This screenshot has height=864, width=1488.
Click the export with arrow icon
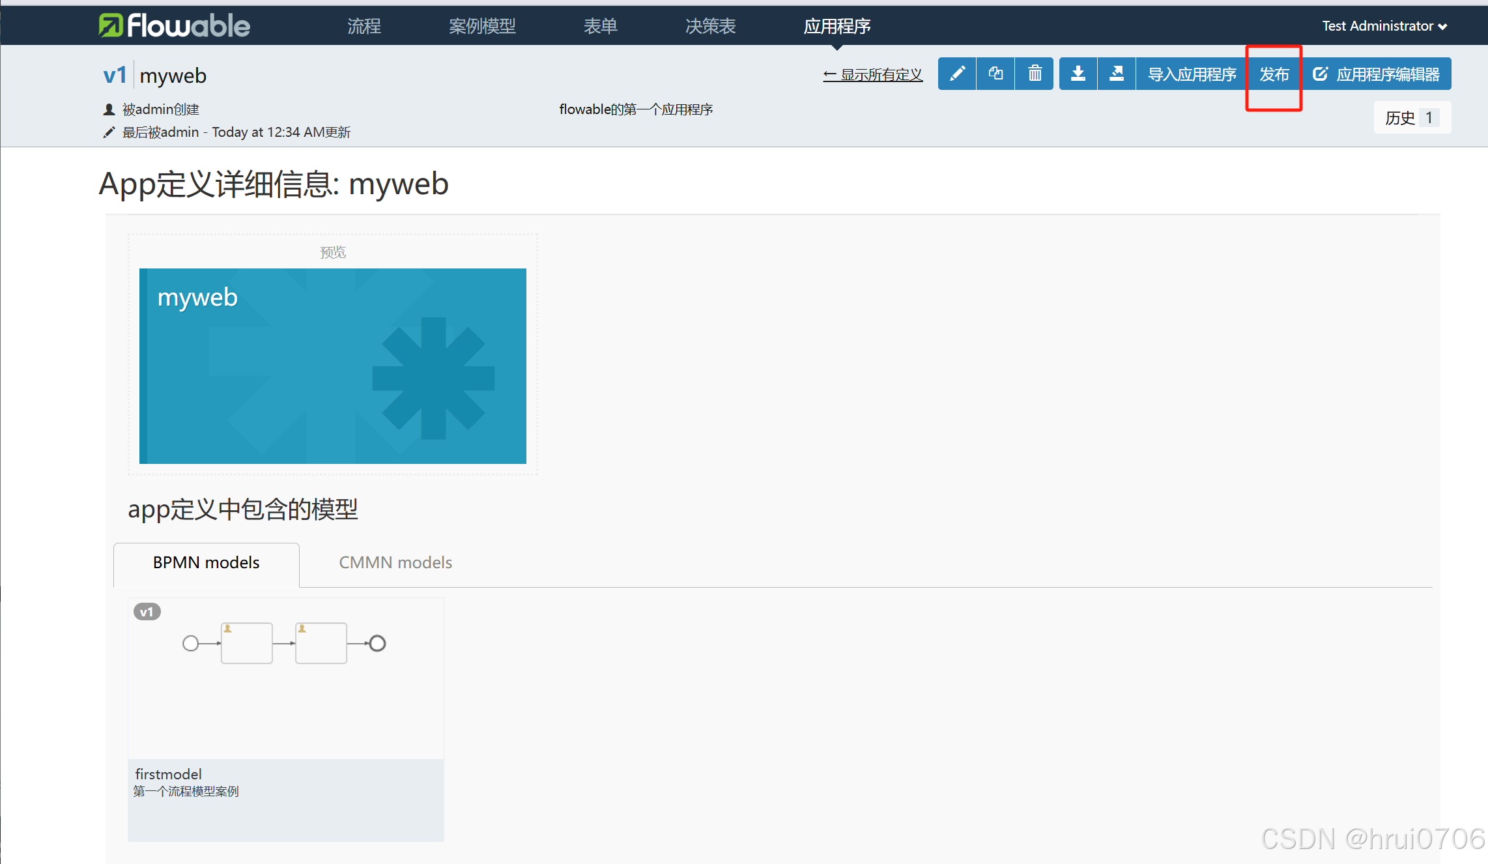coord(1117,74)
